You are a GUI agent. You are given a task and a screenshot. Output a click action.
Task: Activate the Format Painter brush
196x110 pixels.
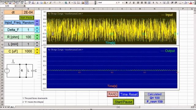[50, 2]
